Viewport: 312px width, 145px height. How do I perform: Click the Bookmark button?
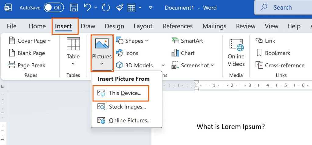[274, 53]
